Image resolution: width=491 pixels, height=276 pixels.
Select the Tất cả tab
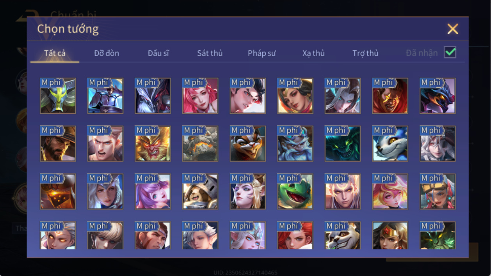55,53
